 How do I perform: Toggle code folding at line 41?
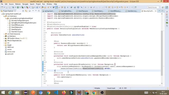tap(46, 73)
